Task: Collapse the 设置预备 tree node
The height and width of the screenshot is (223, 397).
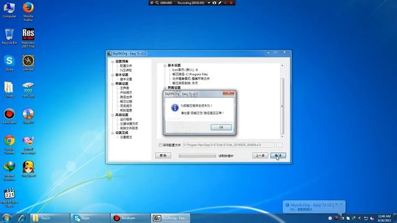Action: 112,61
